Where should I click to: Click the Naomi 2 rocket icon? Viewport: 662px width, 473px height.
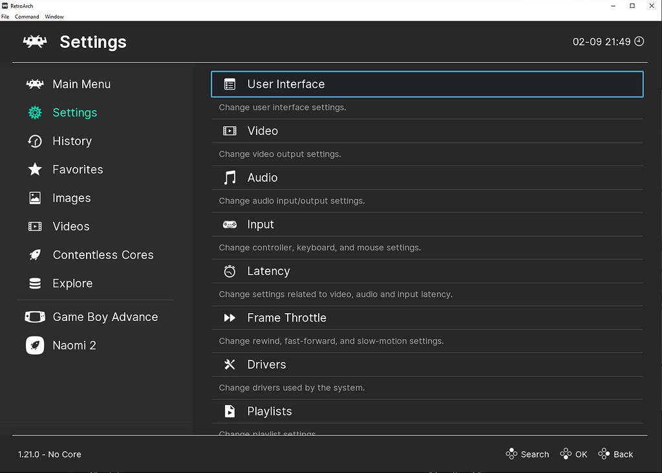35,346
